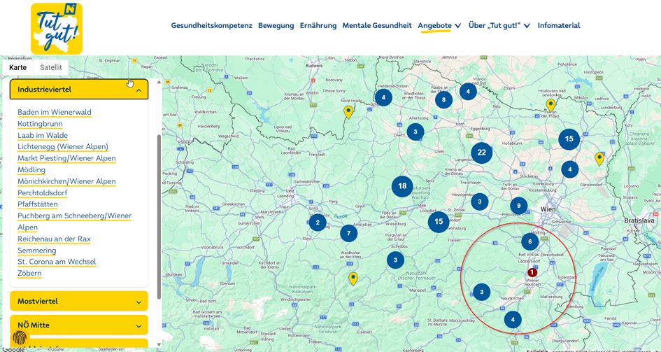Click the Tut gut! logo

pos(57,29)
